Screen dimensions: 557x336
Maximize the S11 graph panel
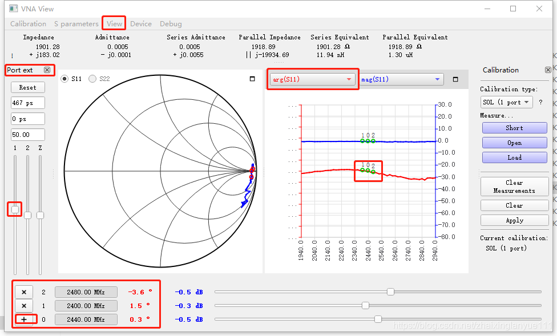pyautogui.click(x=455, y=79)
